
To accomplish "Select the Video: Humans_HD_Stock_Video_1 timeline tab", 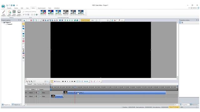I will tap(43, 84).
